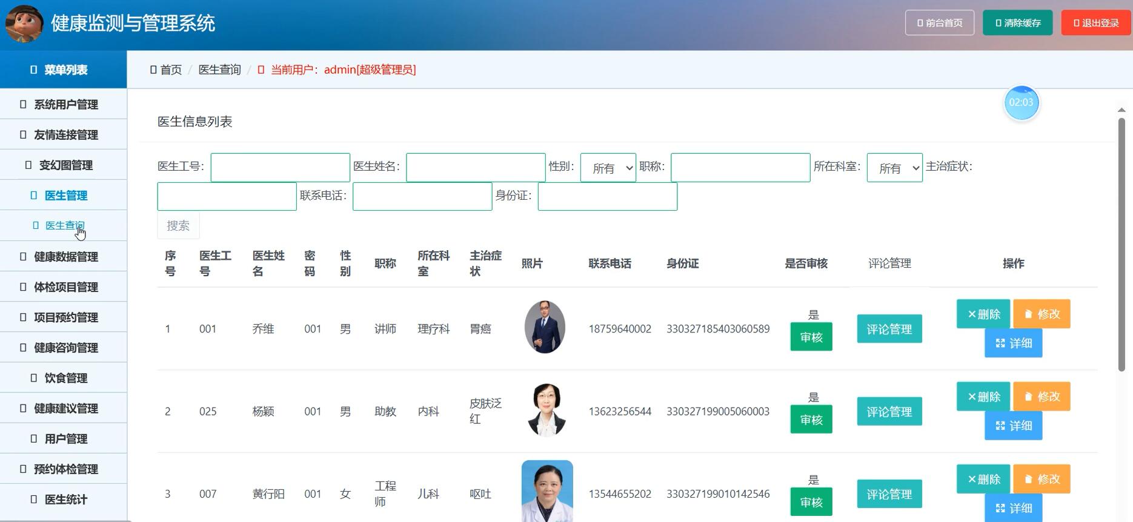This screenshot has width=1133, height=522.
Task: Open photo of doctor 乔维
Action: (545, 327)
